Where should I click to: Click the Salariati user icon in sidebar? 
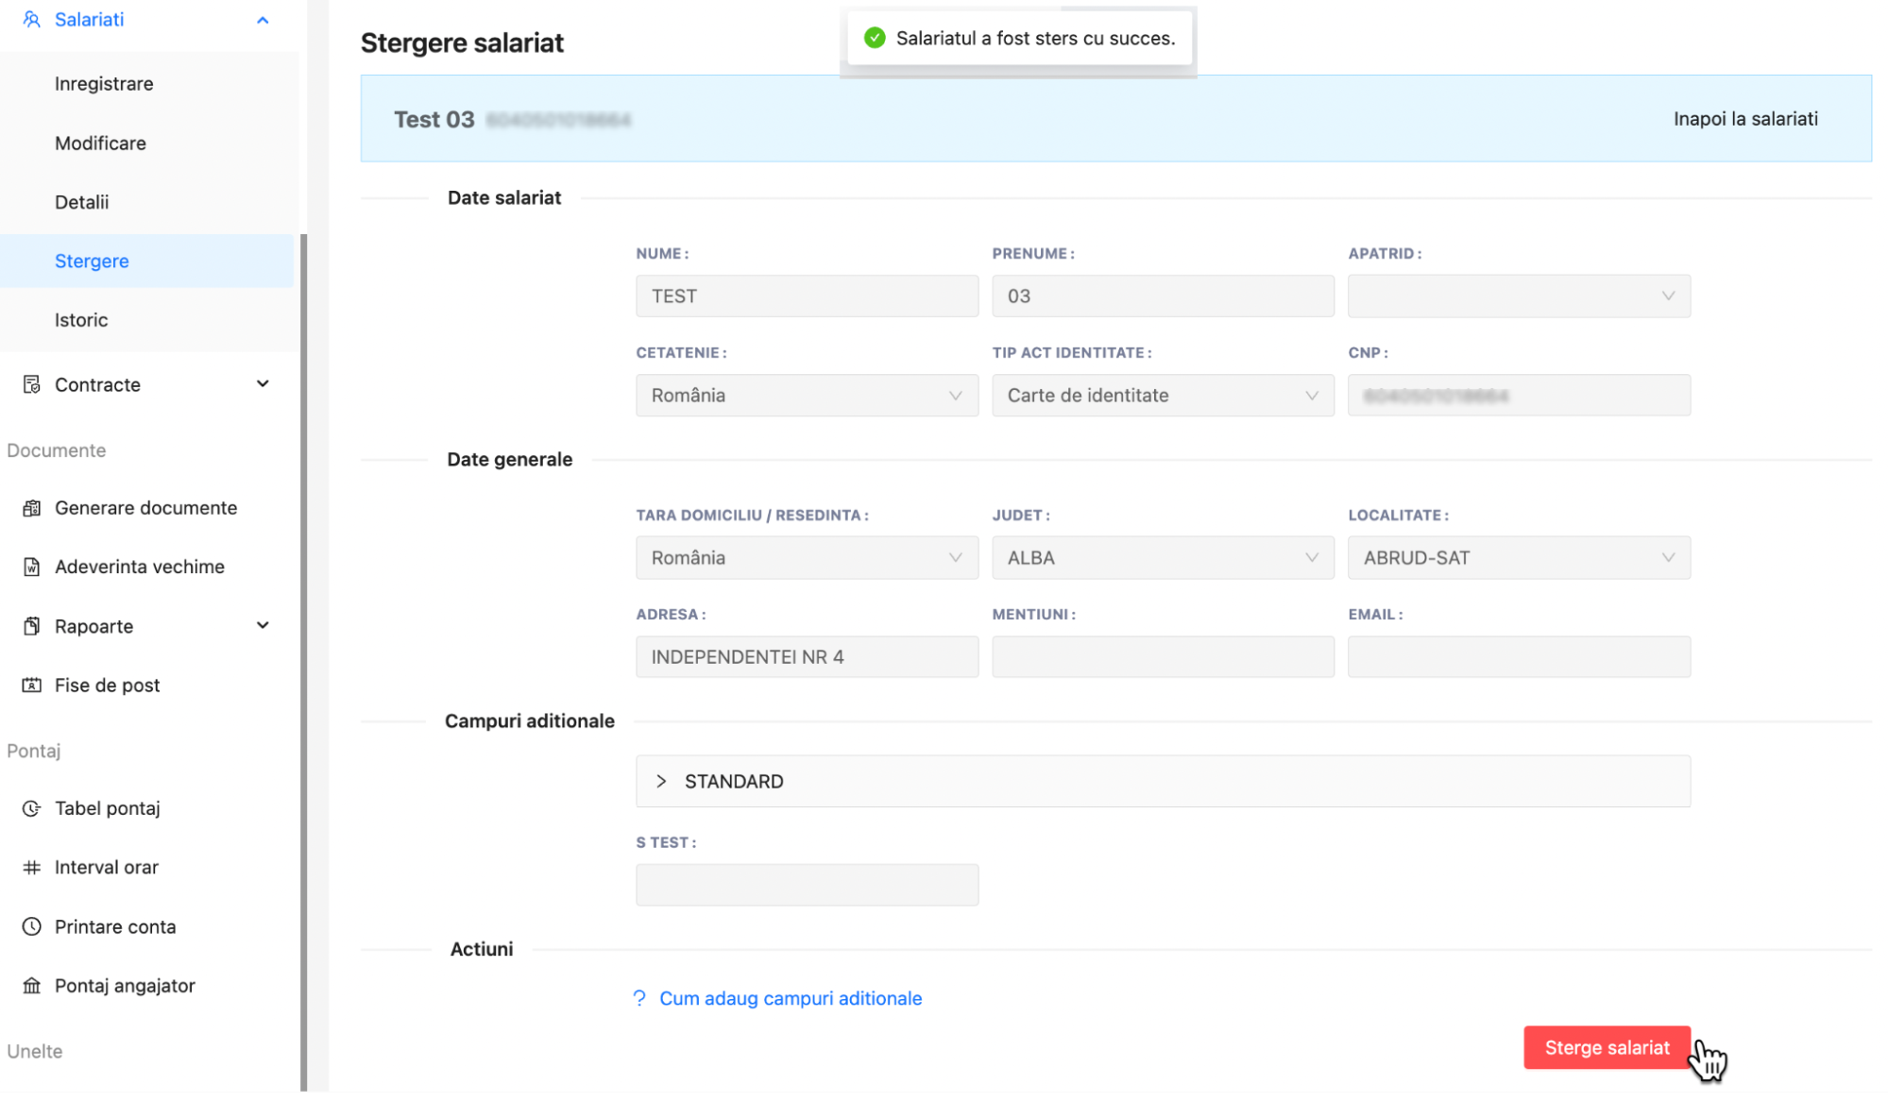(31, 19)
